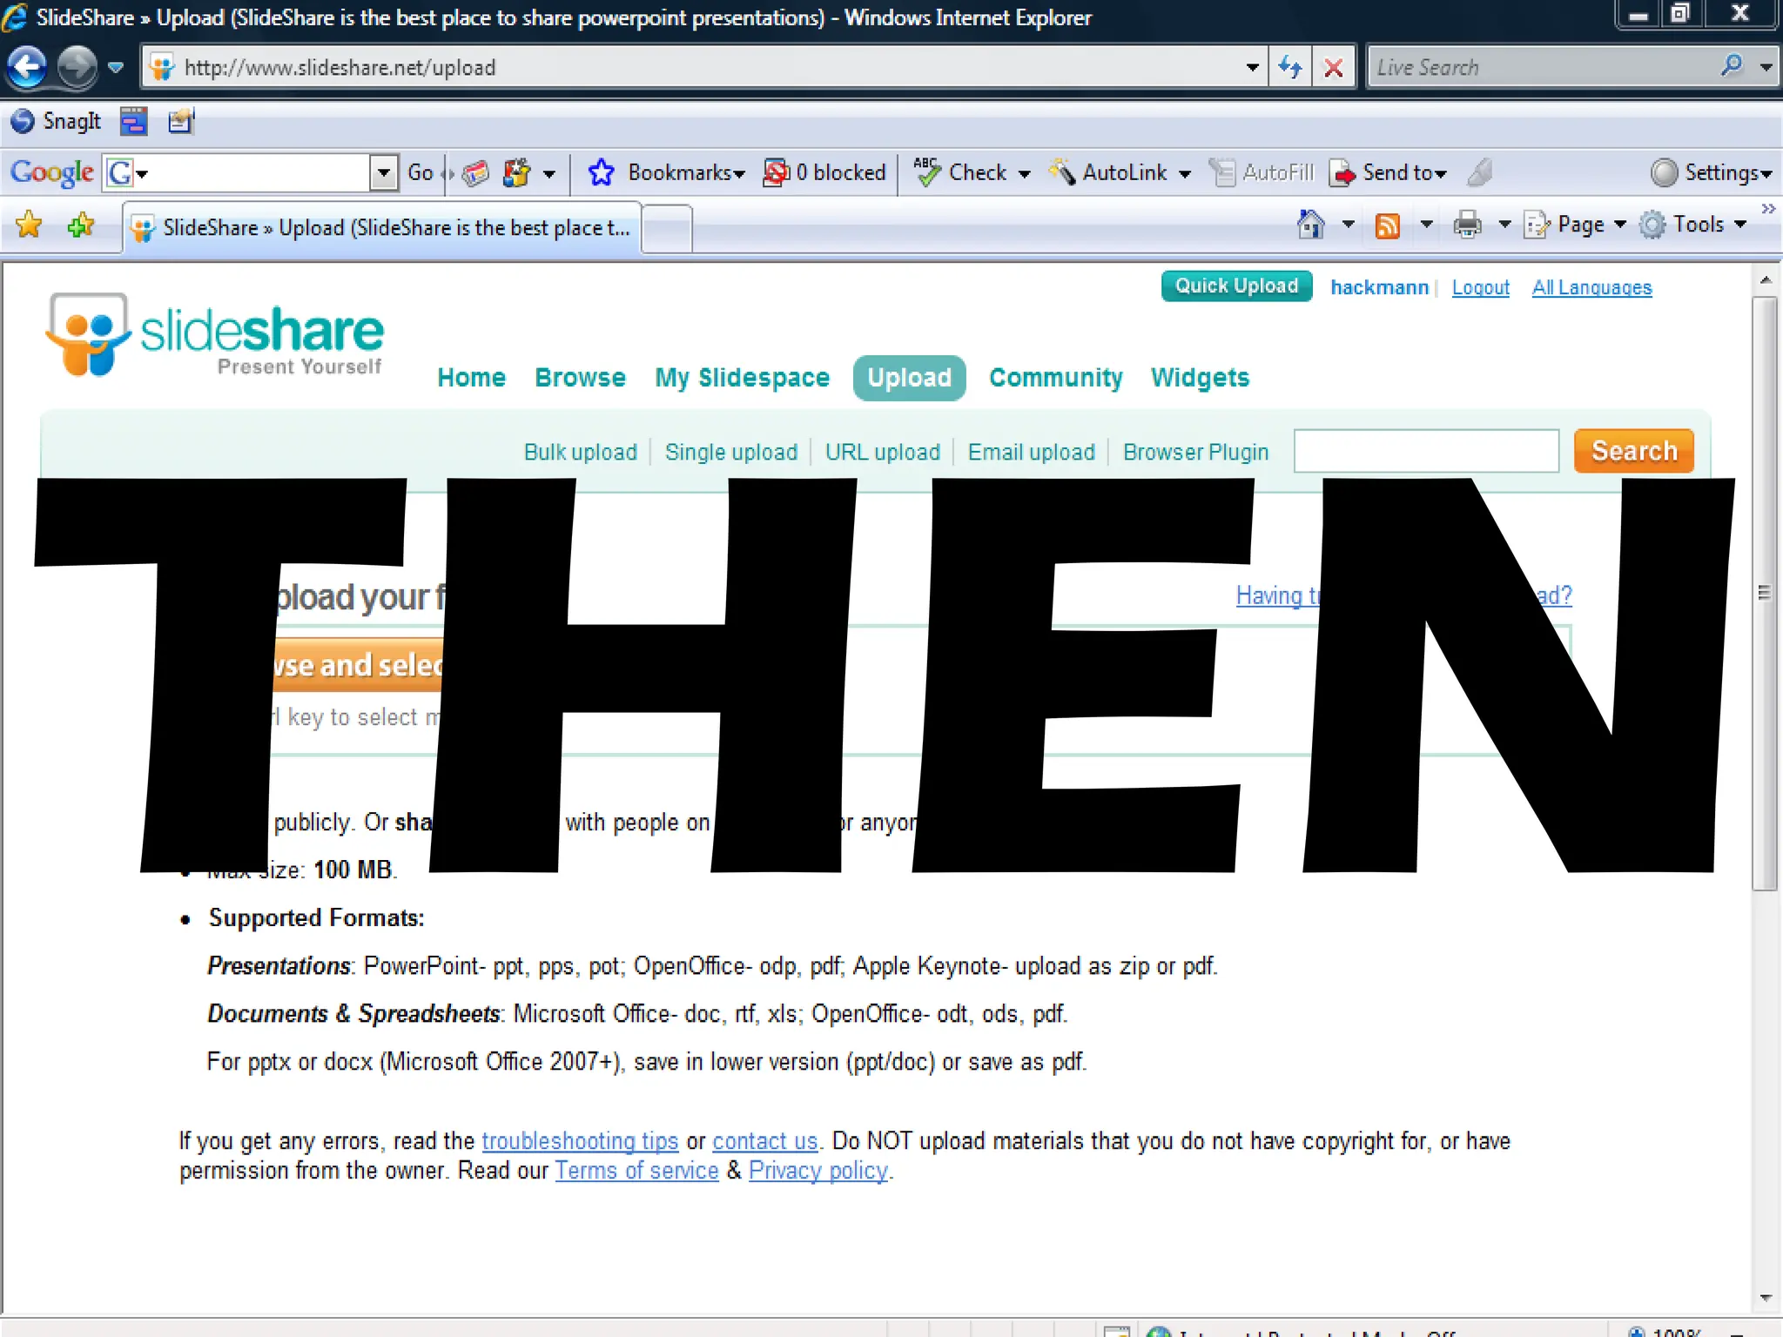Click the SlideShare search text field
This screenshot has height=1337, width=1783.
[1426, 451]
